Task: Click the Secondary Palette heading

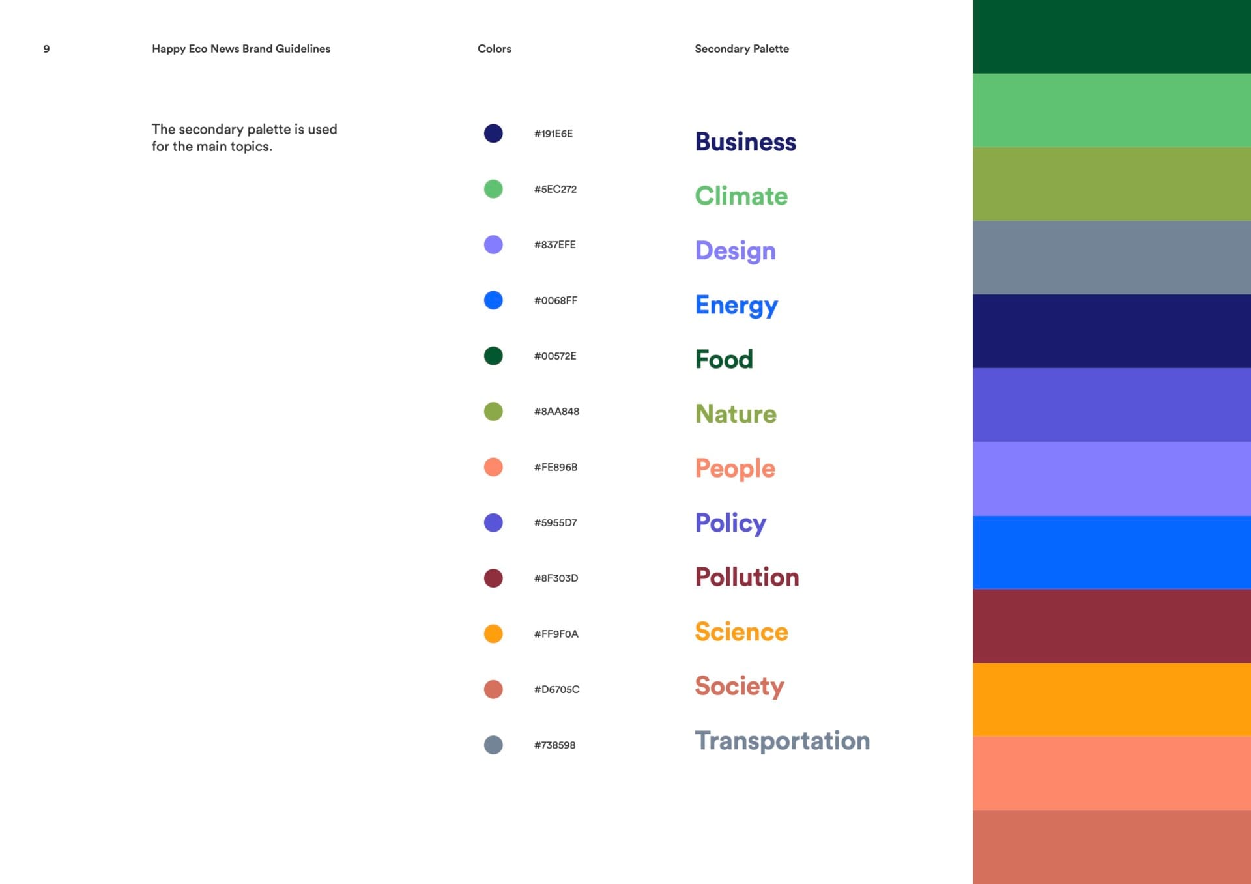Action: click(741, 49)
